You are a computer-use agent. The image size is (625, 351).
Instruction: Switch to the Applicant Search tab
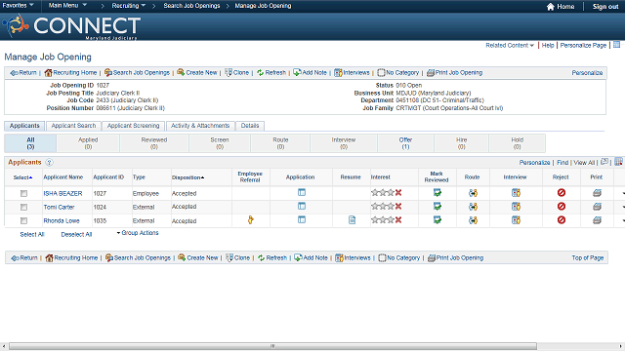click(x=73, y=126)
